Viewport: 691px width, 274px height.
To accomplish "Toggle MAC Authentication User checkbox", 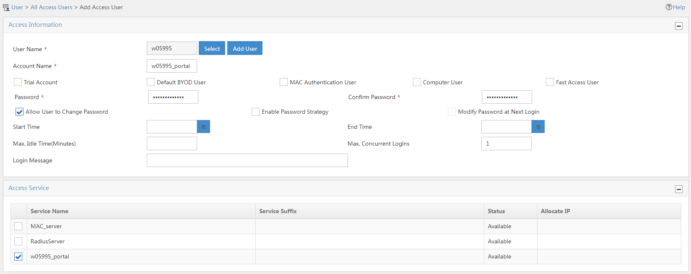I will [284, 82].
